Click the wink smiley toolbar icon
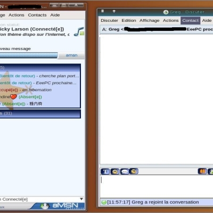 (134, 171)
